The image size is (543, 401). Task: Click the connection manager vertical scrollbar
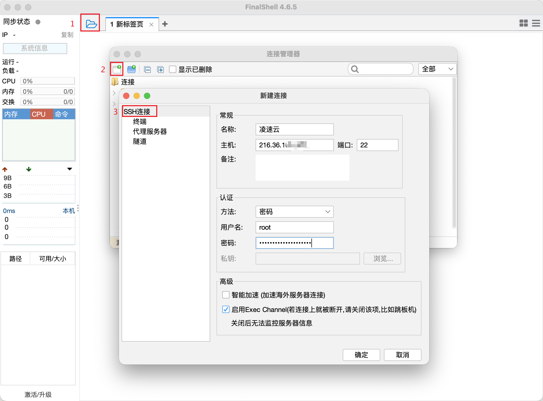454,153
